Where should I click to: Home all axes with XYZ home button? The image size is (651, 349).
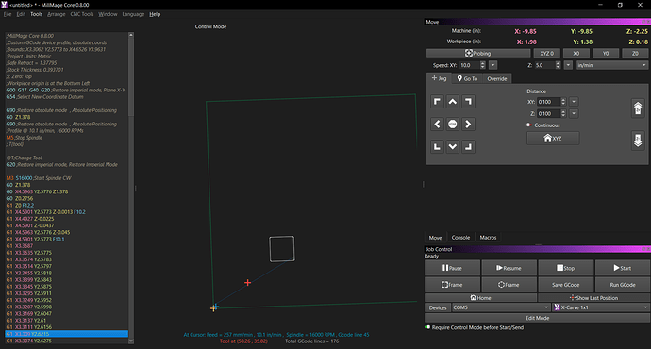tap(553, 139)
